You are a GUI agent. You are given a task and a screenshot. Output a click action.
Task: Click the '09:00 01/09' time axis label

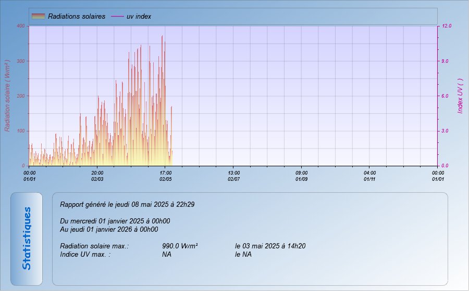tap(302, 176)
